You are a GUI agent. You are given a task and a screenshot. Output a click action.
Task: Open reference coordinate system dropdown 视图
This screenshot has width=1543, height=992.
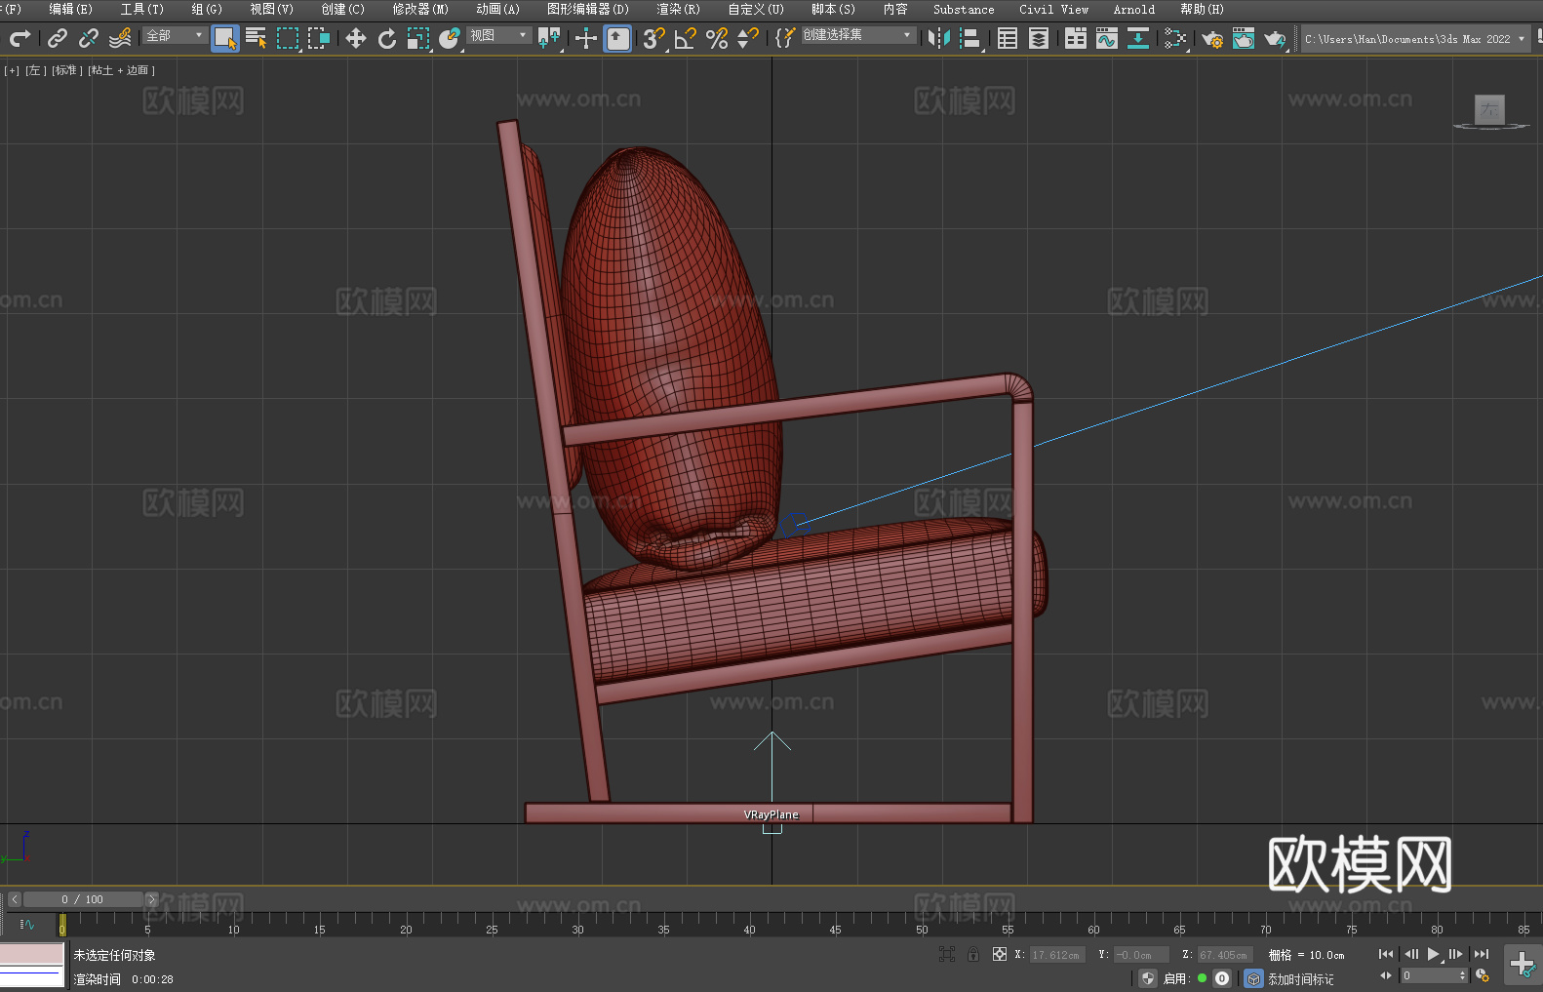498,35
